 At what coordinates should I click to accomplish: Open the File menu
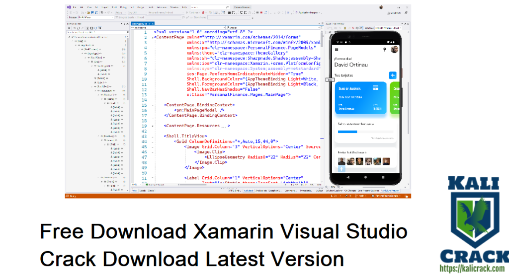pos(75,7)
